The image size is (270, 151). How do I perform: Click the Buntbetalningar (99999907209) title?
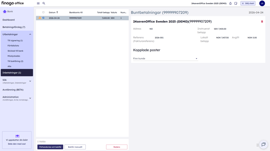(160, 12)
